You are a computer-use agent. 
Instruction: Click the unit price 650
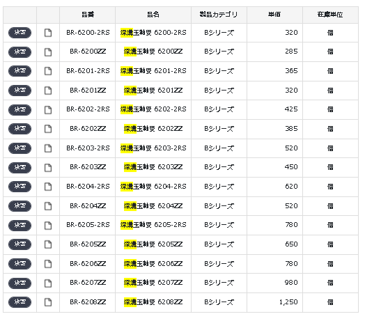(291, 244)
